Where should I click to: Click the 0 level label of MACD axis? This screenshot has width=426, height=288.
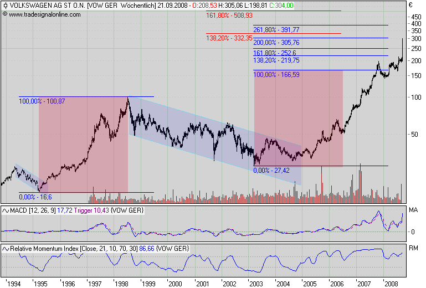(x=413, y=232)
